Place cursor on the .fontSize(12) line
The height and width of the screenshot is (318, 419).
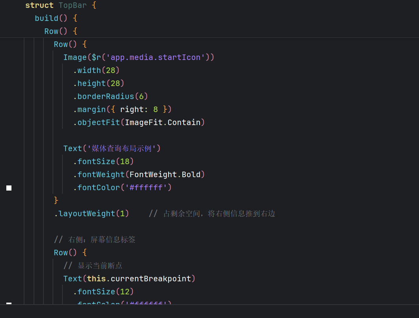click(x=103, y=292)
